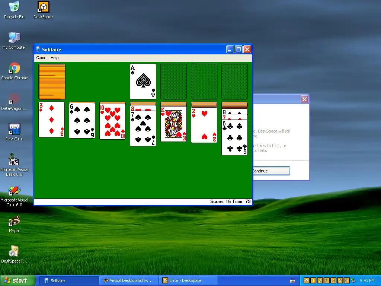Open the Game menu in Solitaire
381x286 pixels.
[x=41, y=58]
